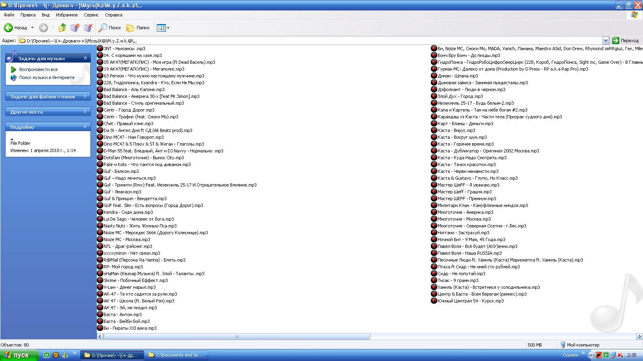
Task: Toggle the Folders (Папки) pane button
Action: 138,28
